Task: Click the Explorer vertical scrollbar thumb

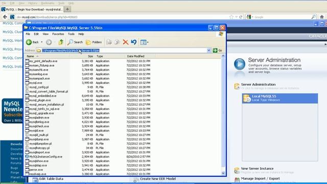Action: 223,112
